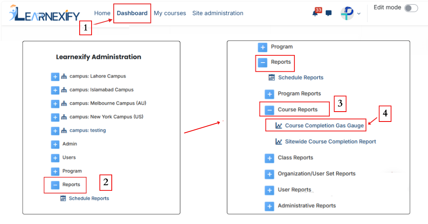Viewport: 428px width, 224px height.
Task: Switch to the Dashboard tab
Action: (132, 13)
